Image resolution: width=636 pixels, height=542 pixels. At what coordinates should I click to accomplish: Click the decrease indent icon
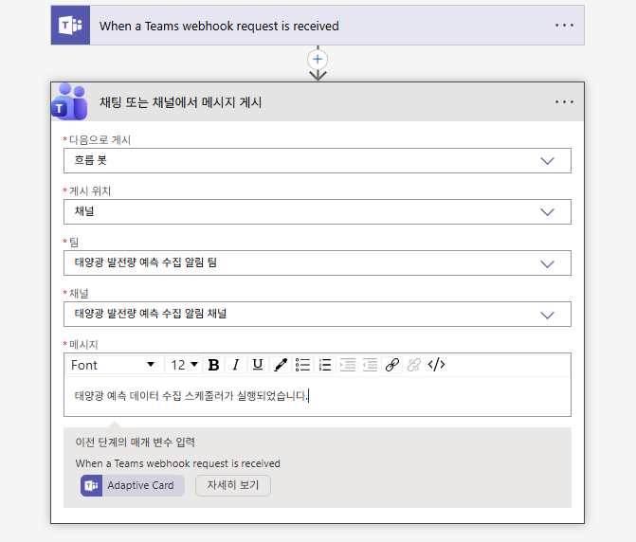point(370,365)
